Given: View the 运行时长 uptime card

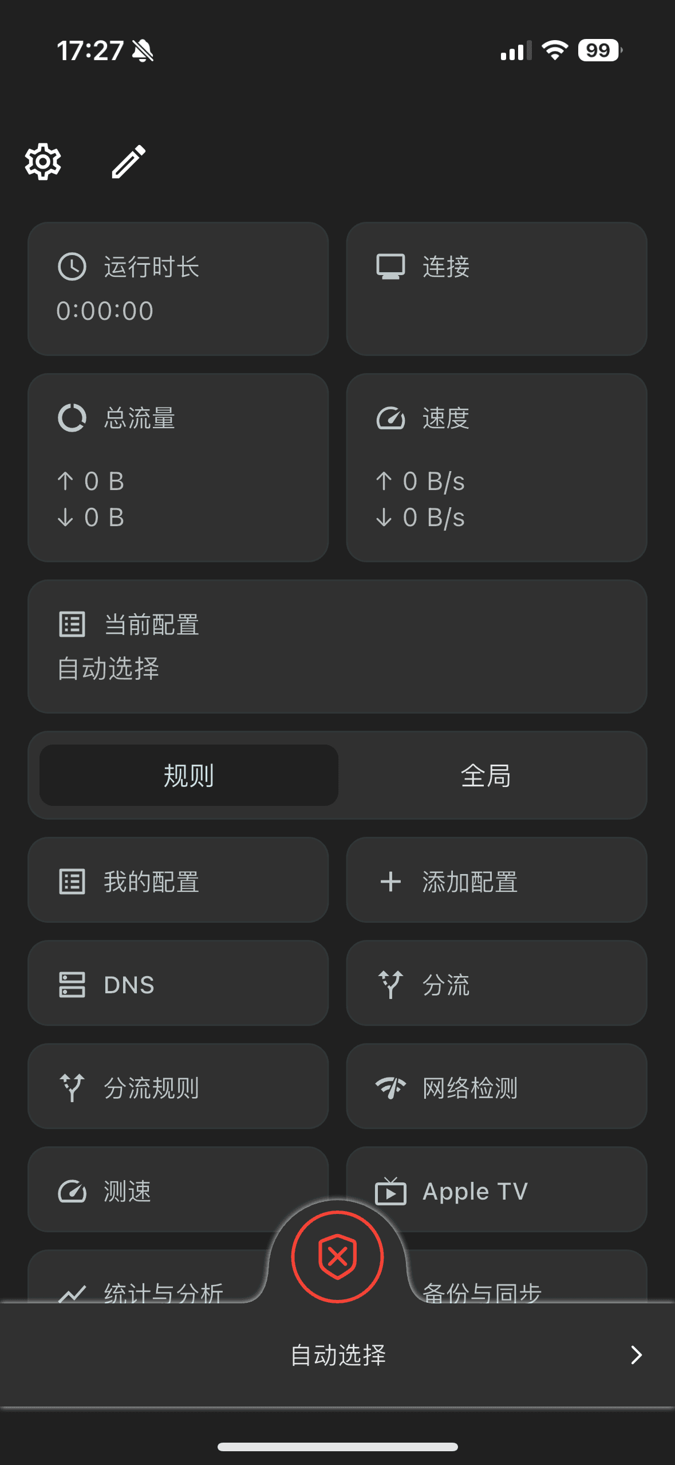Looking at the screenshot, I should point(177,289).
